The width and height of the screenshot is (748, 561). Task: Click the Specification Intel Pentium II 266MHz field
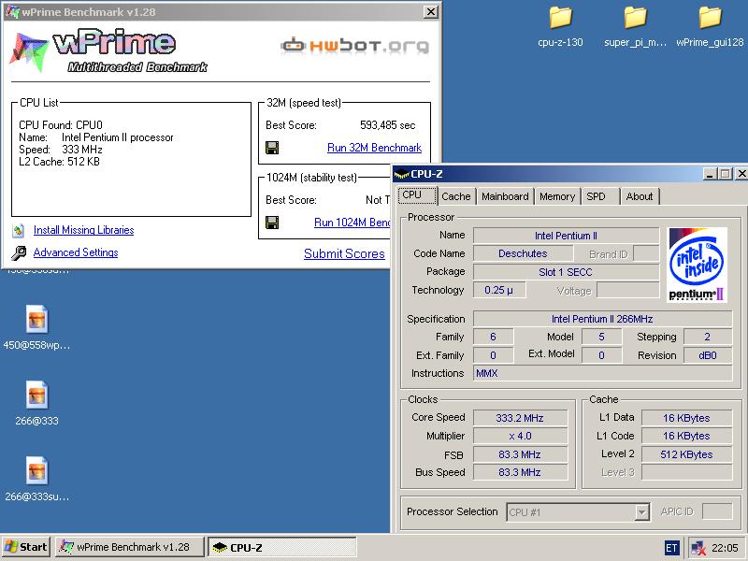602,319
